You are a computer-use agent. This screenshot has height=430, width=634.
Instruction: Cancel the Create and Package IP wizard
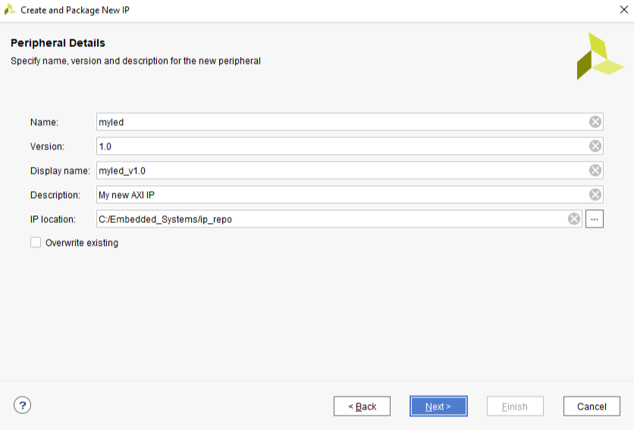(592, 406)
